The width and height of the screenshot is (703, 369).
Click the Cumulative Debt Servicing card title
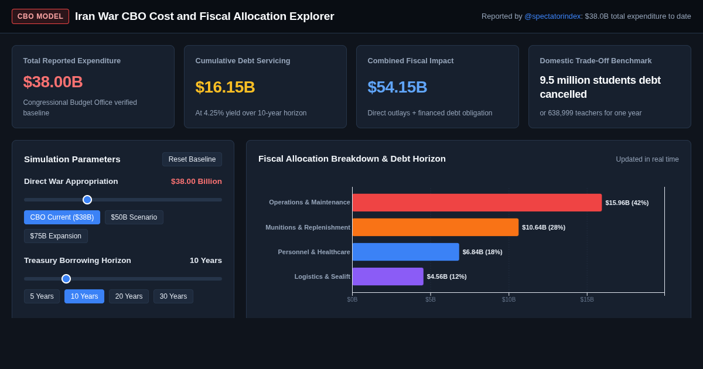coord(243,61)
